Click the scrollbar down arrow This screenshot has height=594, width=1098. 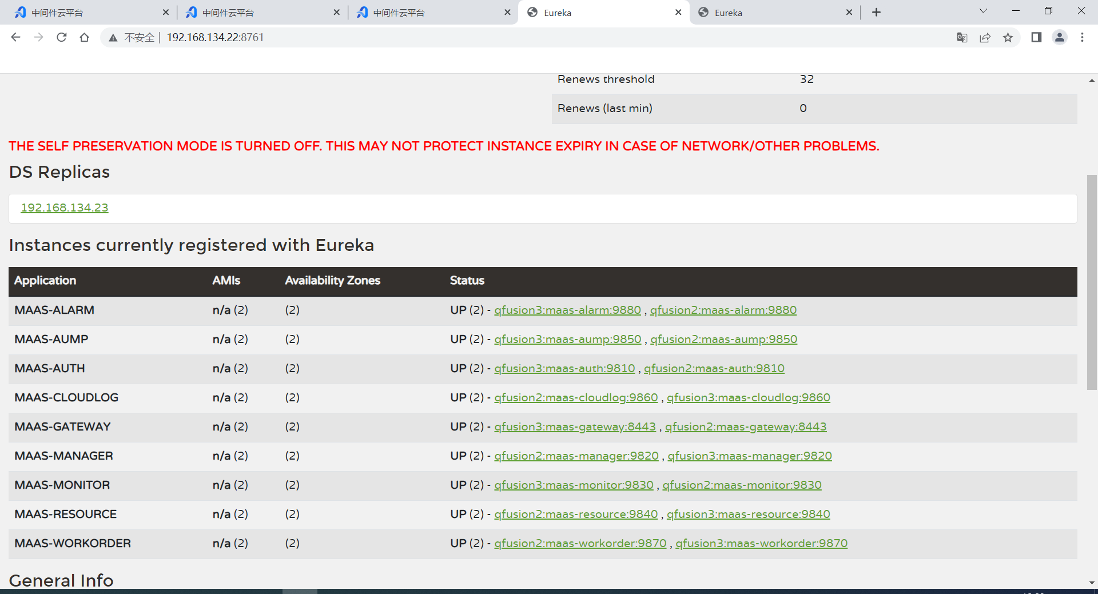click(1092, 583)
